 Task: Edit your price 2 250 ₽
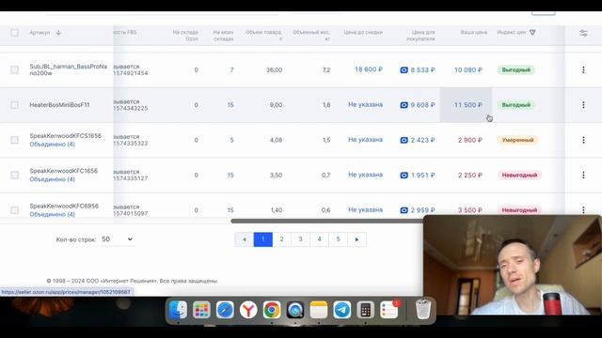(470, 176)
